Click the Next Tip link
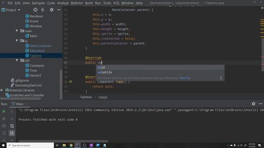The width and height of the screenshot is (264, 148). (185, 78)
